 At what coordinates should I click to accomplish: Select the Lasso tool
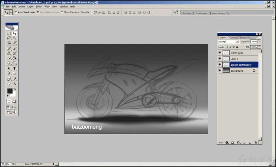pyautogui.click(x=9, y=38)
